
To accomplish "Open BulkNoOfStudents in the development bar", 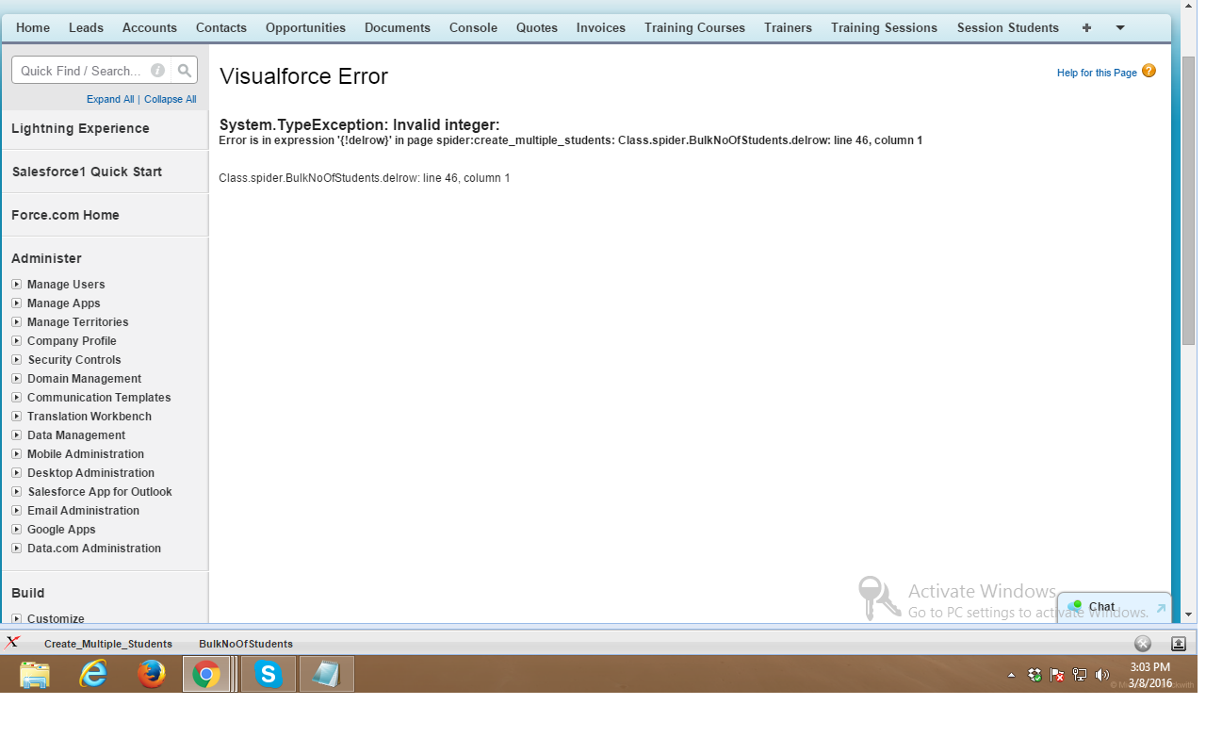I will pyautogui.click(x=246, y=644).
